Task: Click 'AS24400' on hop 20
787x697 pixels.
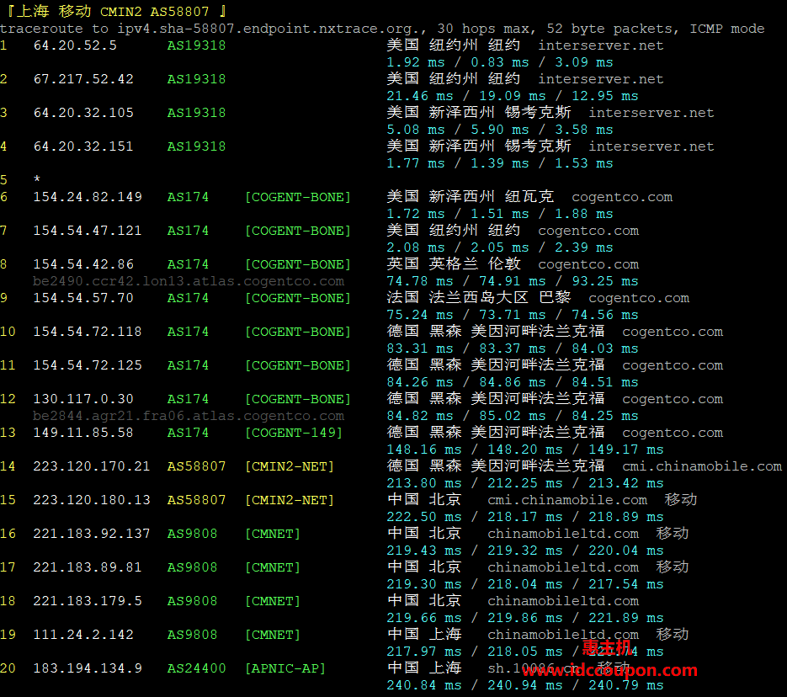Action: click(197, 668)
